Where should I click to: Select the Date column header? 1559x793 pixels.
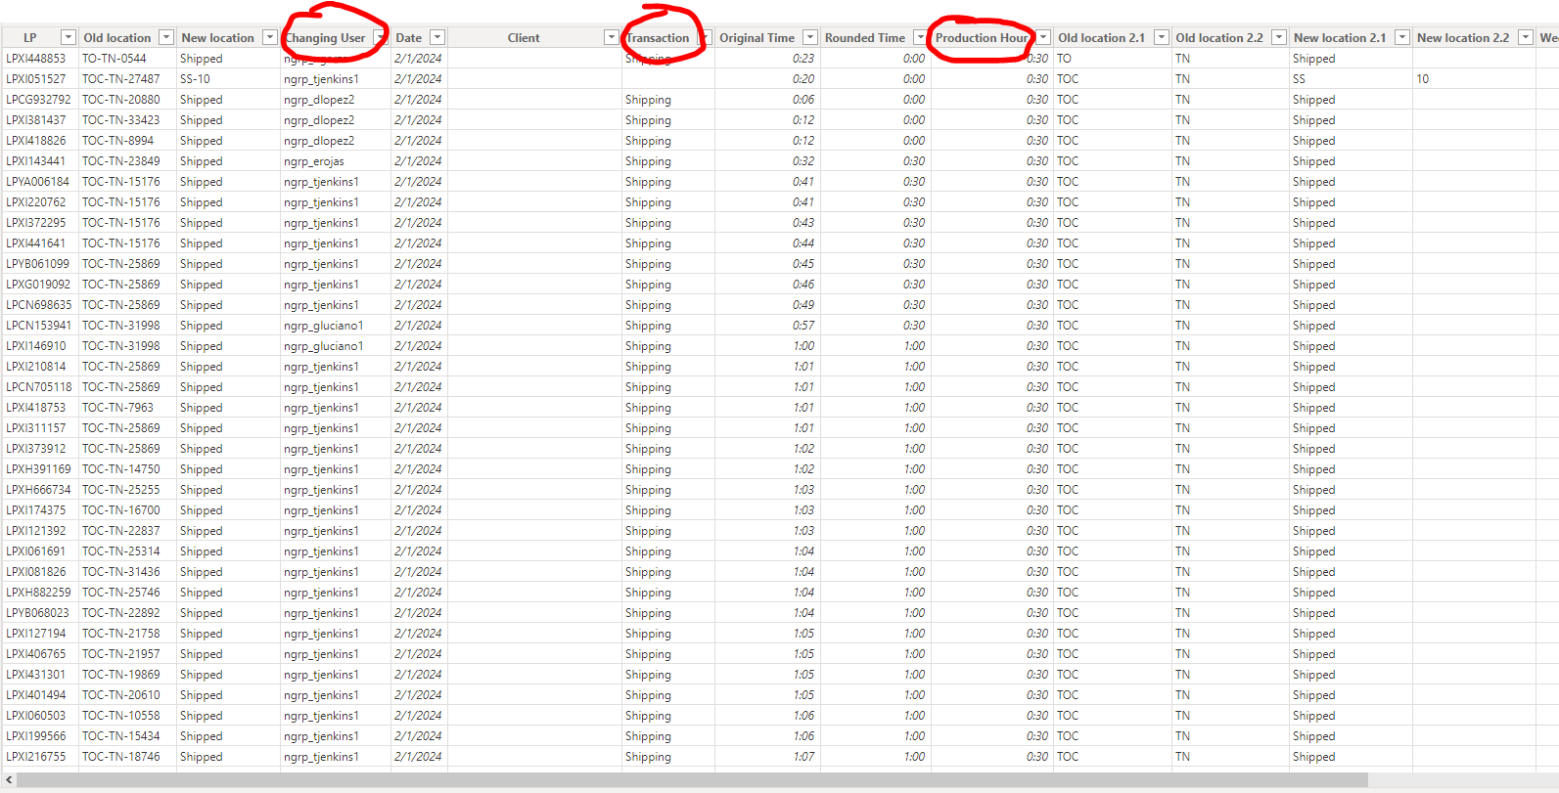(409, 38)
